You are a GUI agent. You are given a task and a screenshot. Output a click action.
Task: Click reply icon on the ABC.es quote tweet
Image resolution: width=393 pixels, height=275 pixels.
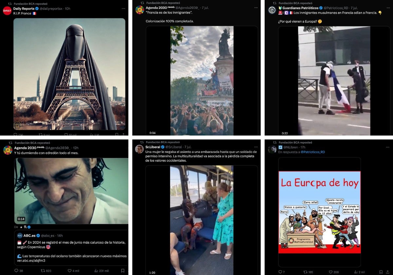click(x=16, y=271)
